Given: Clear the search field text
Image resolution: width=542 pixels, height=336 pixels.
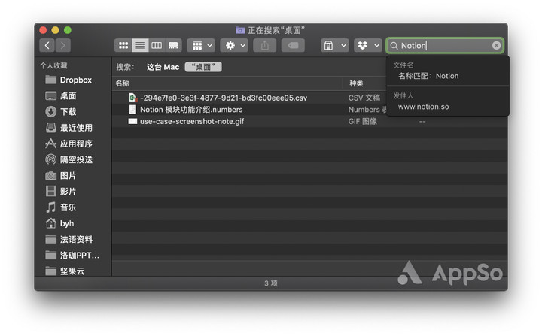Looking at the screenshot, I should 496,45.
